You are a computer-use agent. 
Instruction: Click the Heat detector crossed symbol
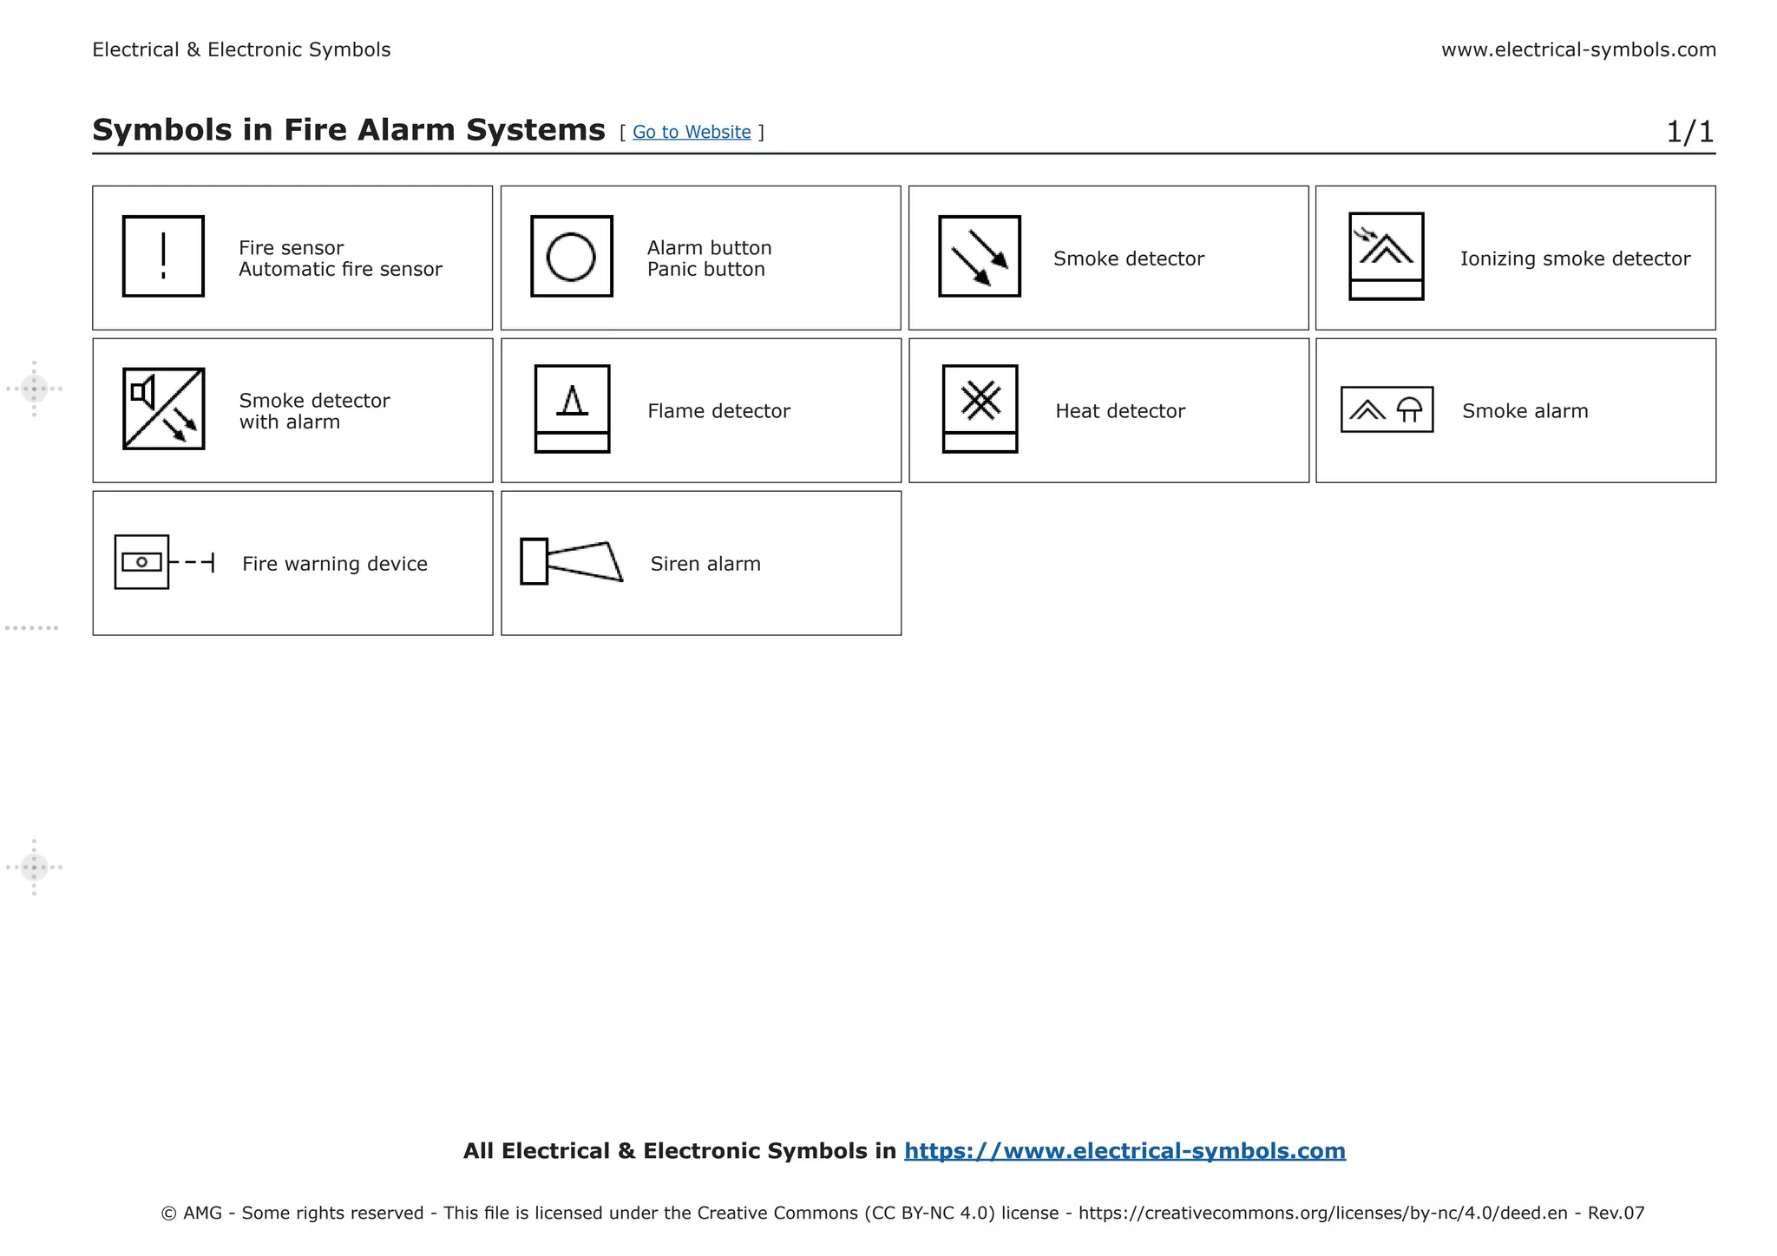click(x=980, y=409)
